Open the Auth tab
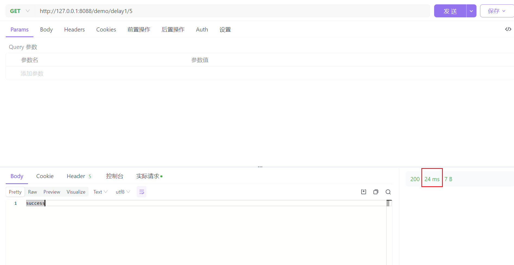Viewport: 514px width, 265px height. [x=202, y=30]
